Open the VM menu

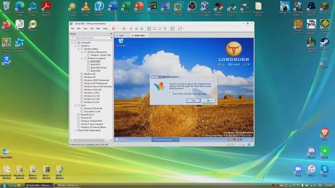coord(92,29)
